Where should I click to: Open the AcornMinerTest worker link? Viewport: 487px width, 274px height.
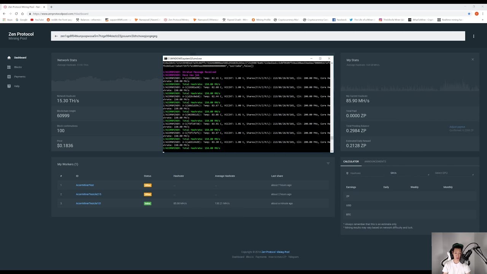click(84, 185)
